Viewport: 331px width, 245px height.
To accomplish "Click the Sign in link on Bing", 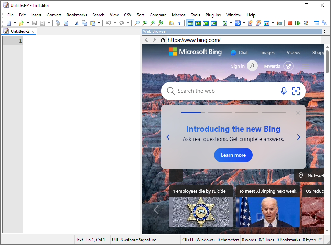I will 238,66.
